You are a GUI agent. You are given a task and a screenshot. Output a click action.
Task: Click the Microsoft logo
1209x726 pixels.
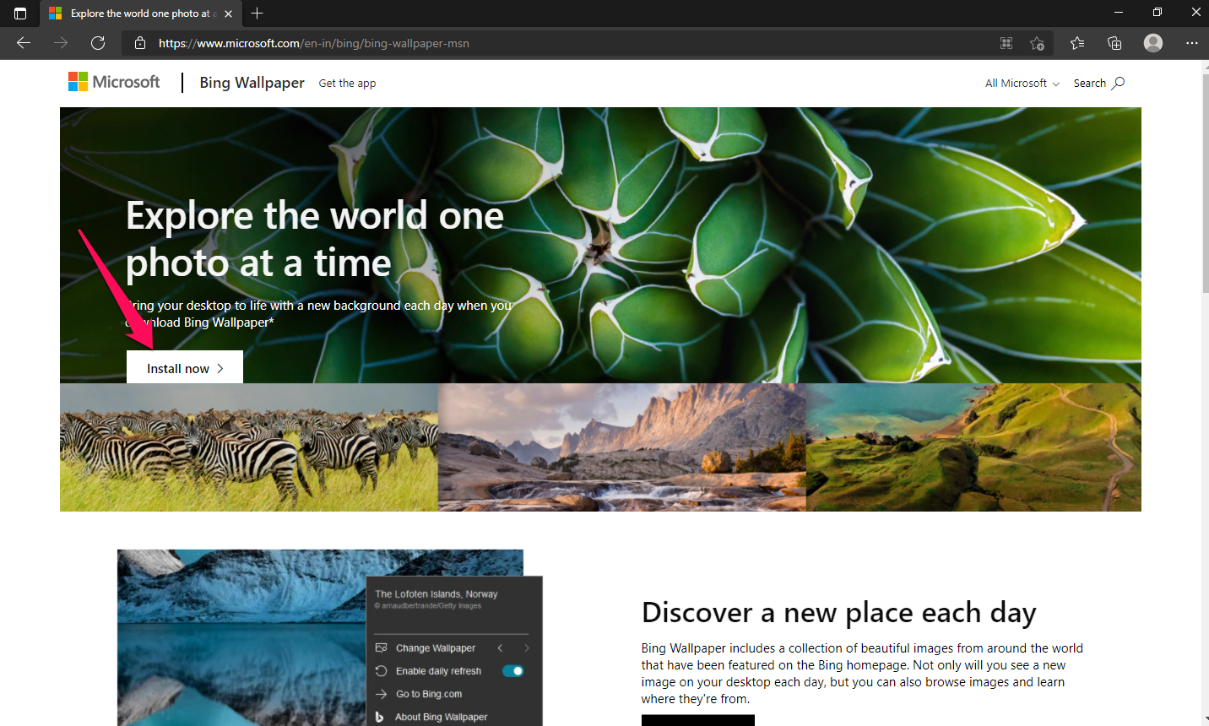114,82
